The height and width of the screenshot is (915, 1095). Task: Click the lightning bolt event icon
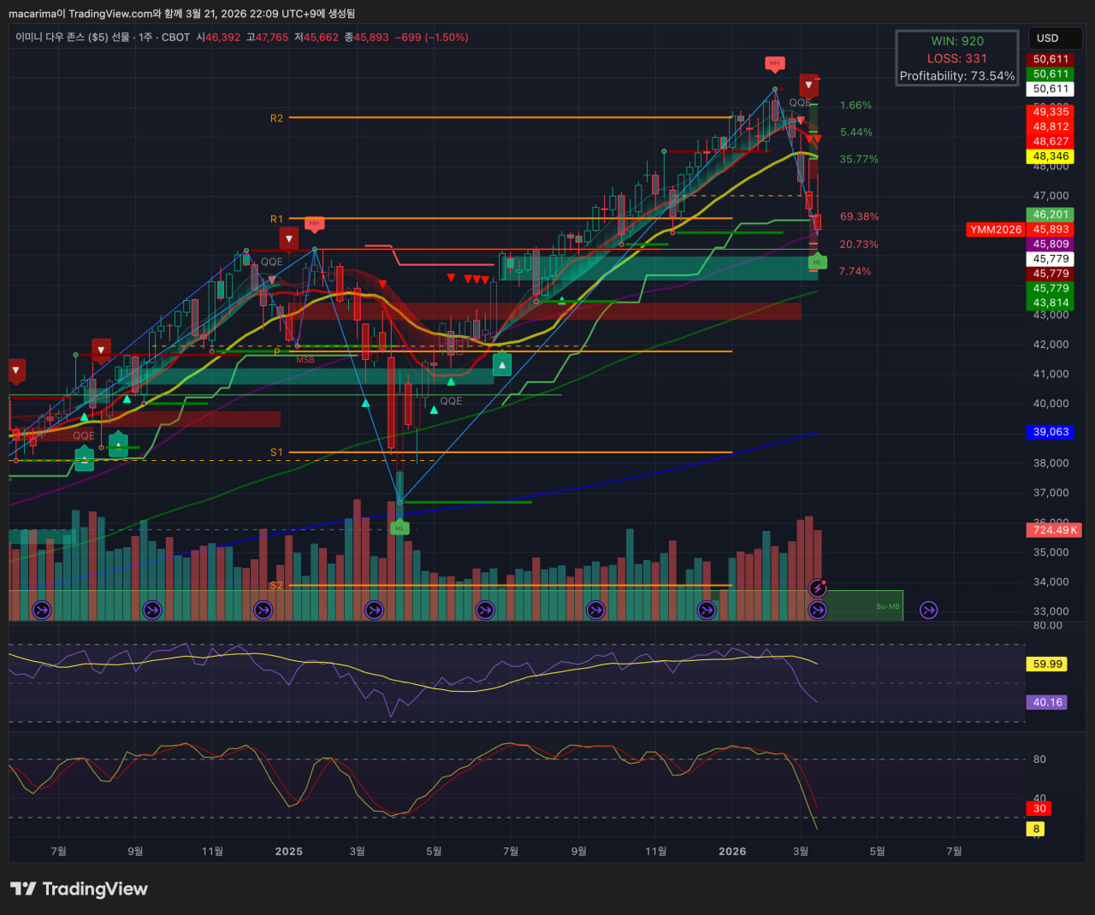point(818,587)
